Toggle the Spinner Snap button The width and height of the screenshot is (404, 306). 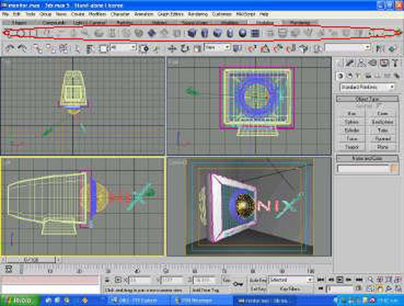[291, 49]
